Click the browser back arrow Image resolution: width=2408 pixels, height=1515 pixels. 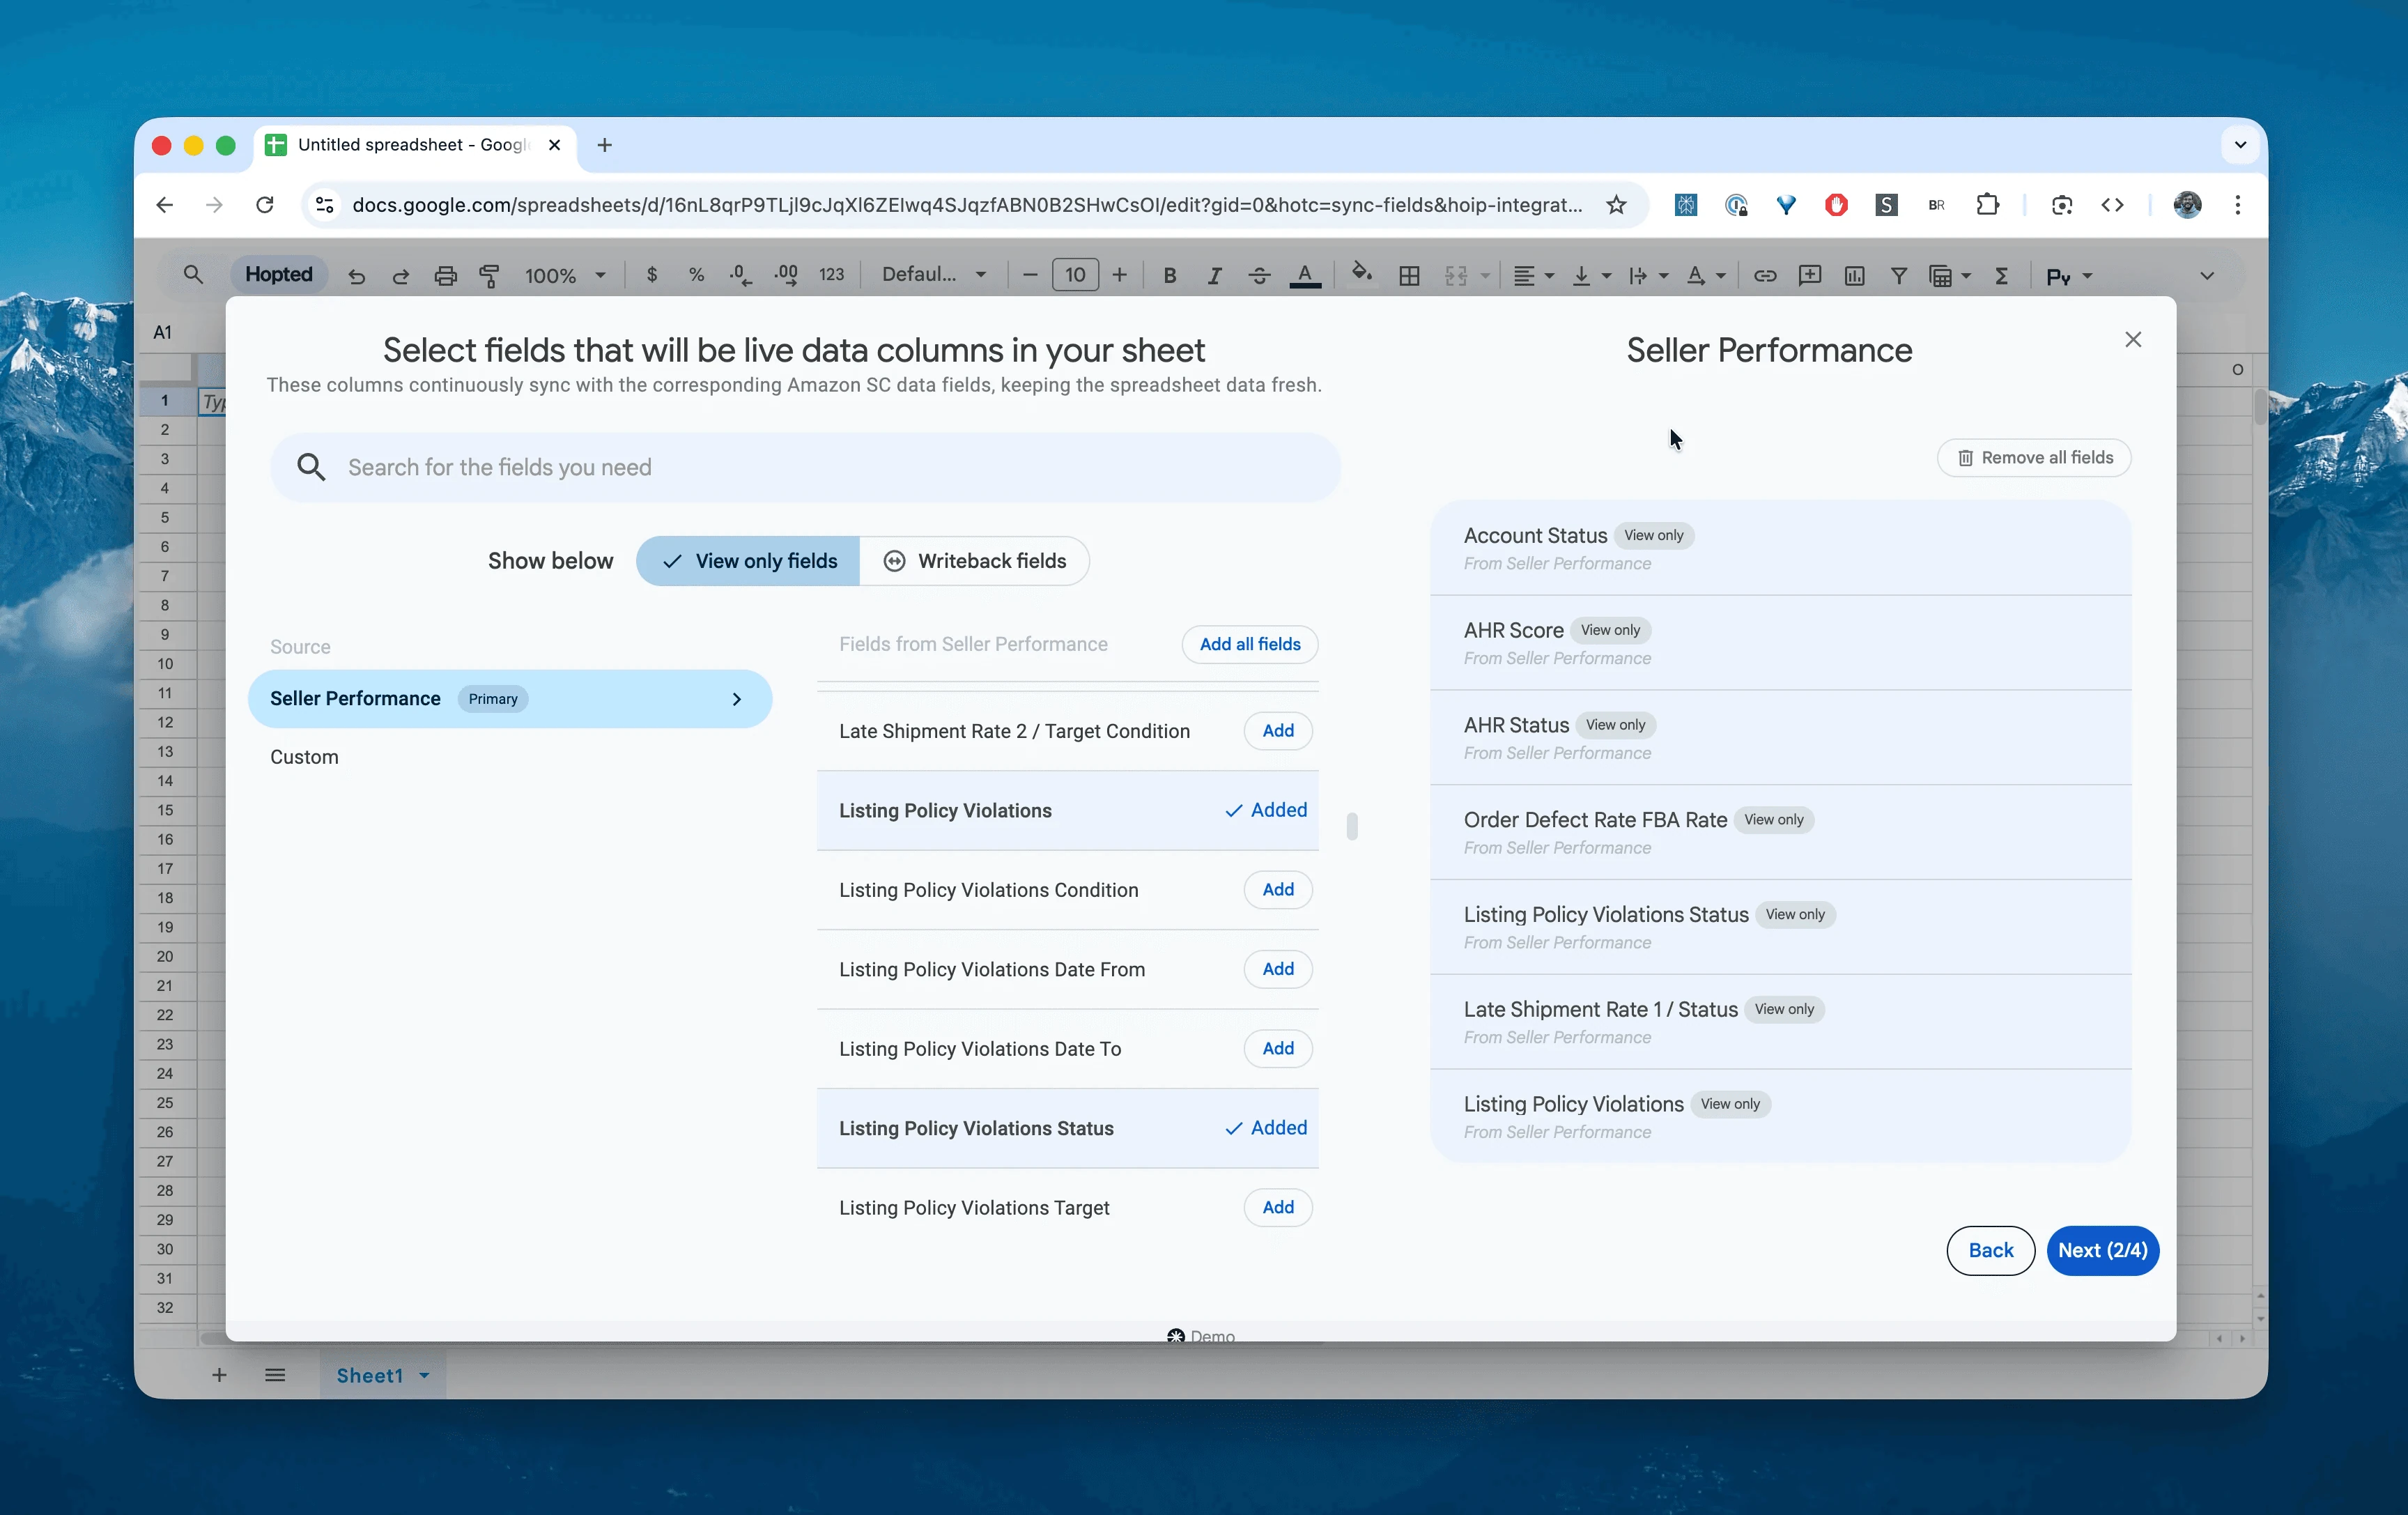(164, 205)
